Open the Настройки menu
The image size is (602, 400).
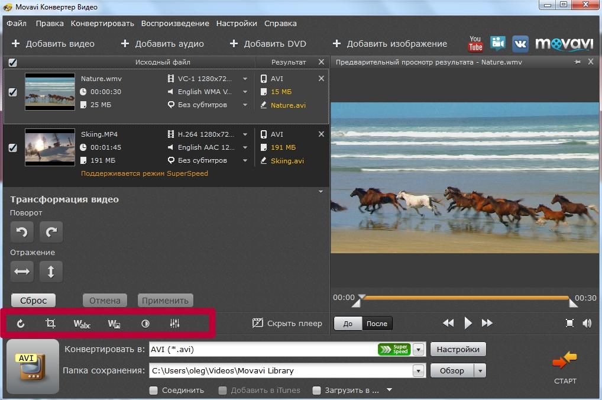point(237,24)
